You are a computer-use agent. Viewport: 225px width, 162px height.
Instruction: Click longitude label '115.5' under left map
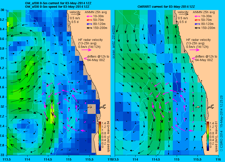click(x=89, y=160)
